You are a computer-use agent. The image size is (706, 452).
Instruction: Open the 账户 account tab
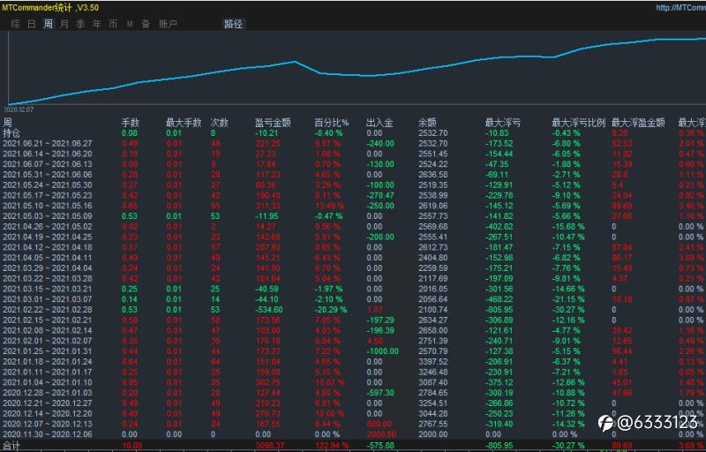click(168, 25)
